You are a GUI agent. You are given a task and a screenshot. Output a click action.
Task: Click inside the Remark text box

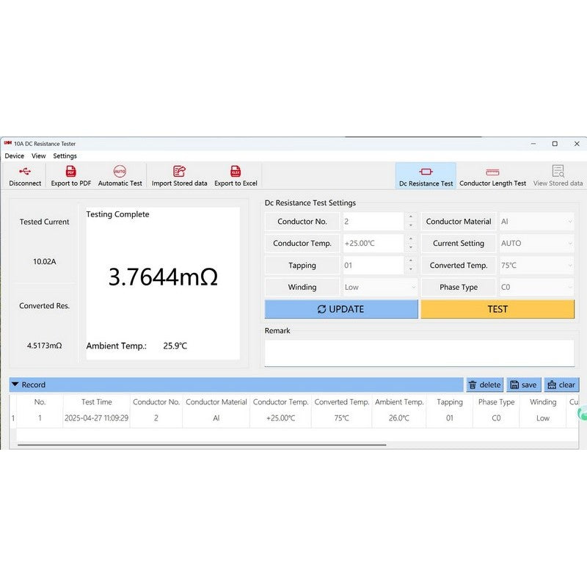click(419, 352)
